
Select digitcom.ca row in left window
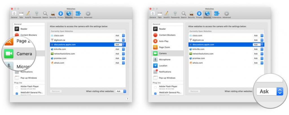coord(88,40)
